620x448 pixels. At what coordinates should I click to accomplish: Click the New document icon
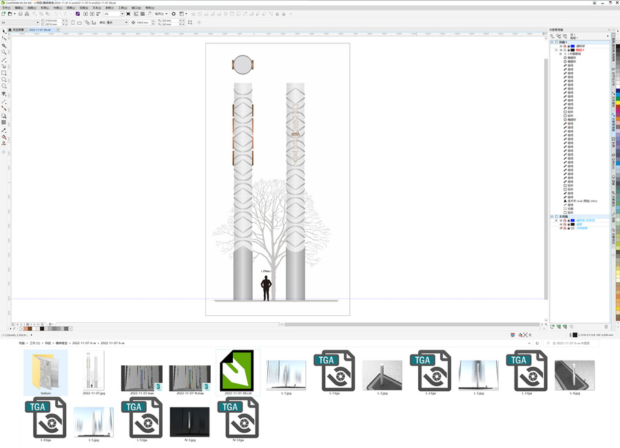pyautogui.click(x=3, y=14)
